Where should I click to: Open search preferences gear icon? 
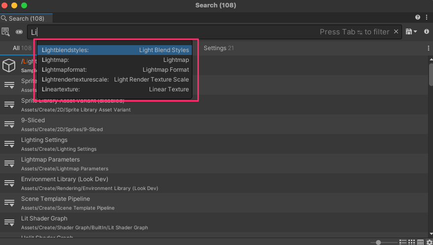pyautogui.click(x=429, y=242)
